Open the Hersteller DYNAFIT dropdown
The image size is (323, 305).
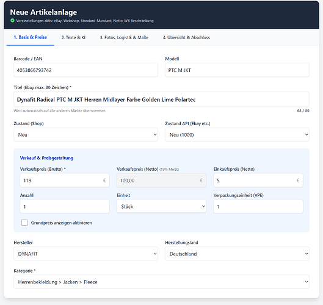[x=85, y=254]
